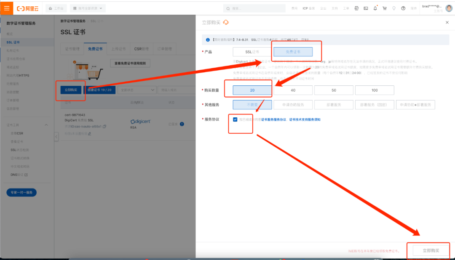The height and width of the screenshot is (260, 455).
Task: Click the lightbulb tips icon
Action: pos(394,8)
